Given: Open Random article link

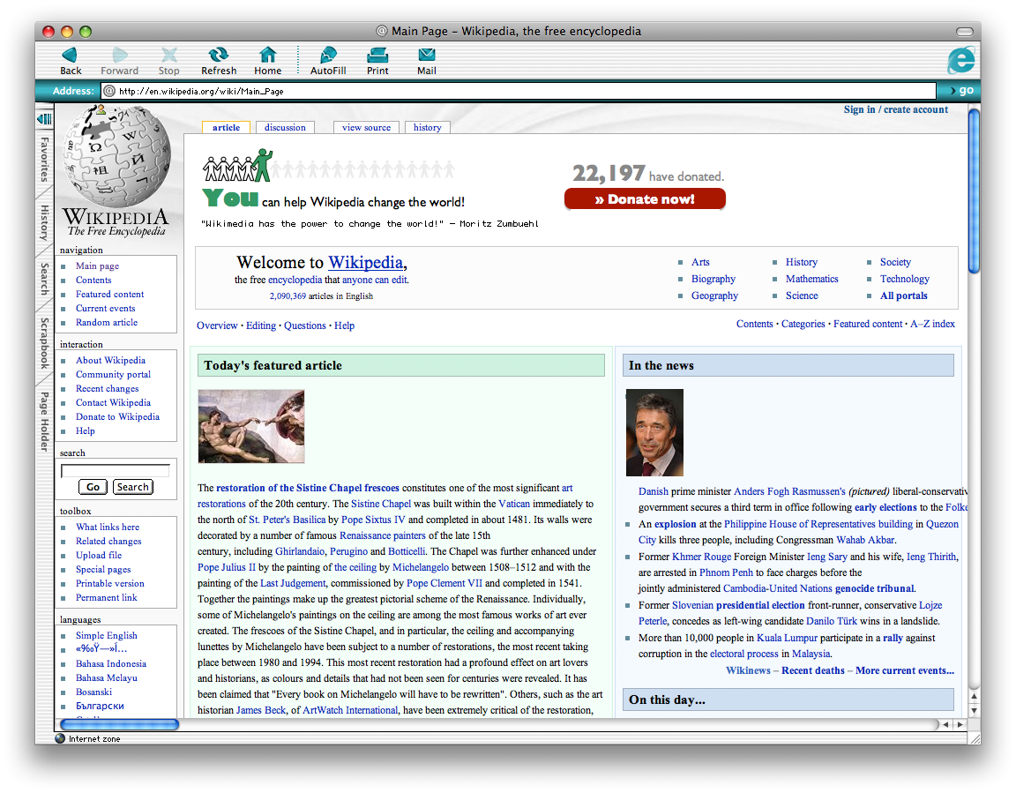Looking at the screenshot, I should 106,322.
